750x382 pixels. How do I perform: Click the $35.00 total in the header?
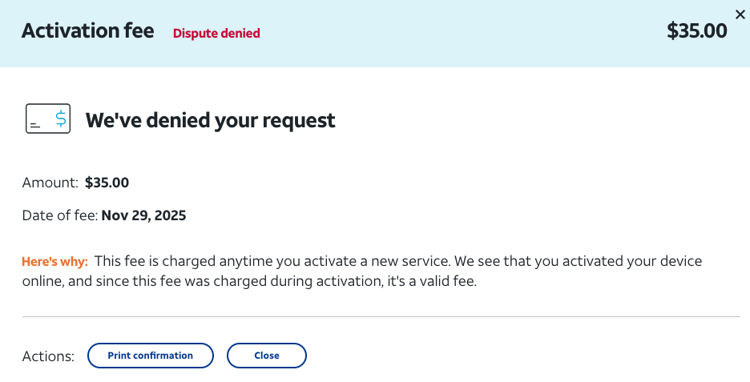point(696,31)
